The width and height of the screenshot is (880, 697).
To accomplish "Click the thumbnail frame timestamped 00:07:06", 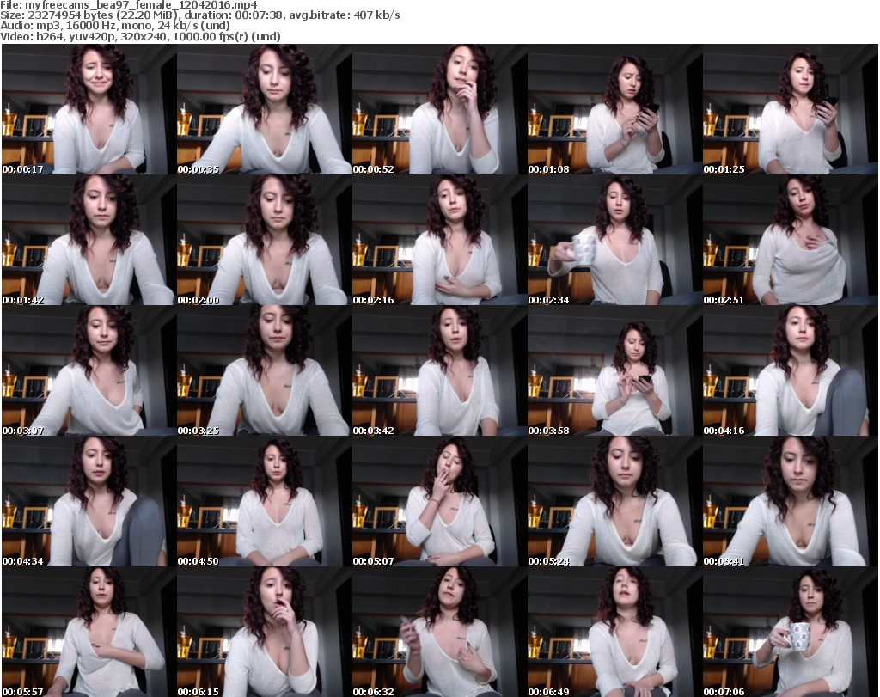I will click(x=791, y=632).
